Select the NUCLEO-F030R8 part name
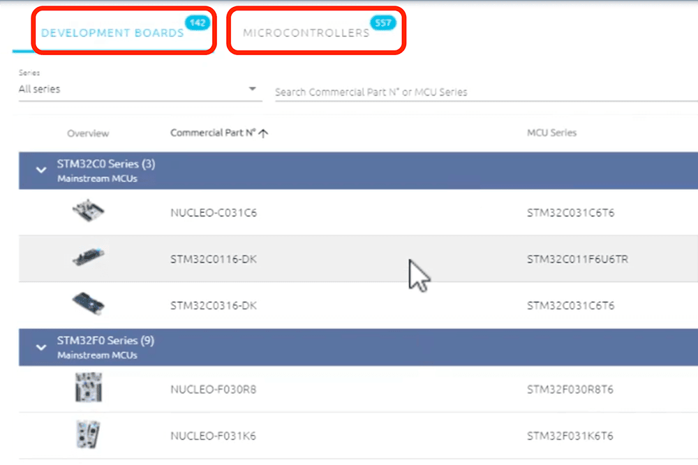Viewport: 698px width, 465px height. click(213, 390)
